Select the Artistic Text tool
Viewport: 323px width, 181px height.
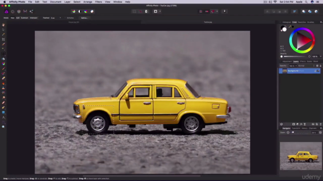[4, 117]
